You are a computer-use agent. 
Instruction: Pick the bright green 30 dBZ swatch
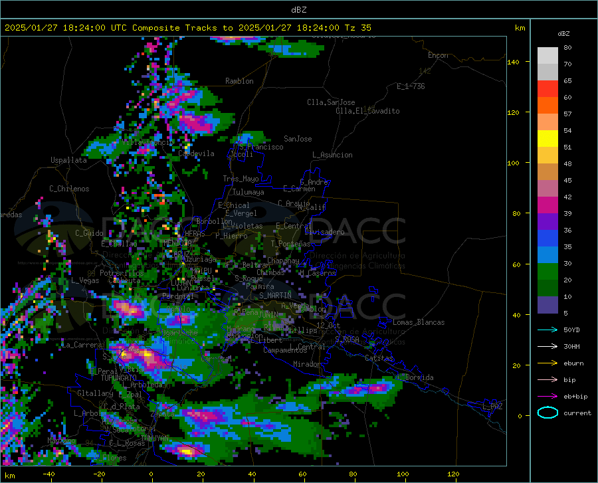point(548,272)
